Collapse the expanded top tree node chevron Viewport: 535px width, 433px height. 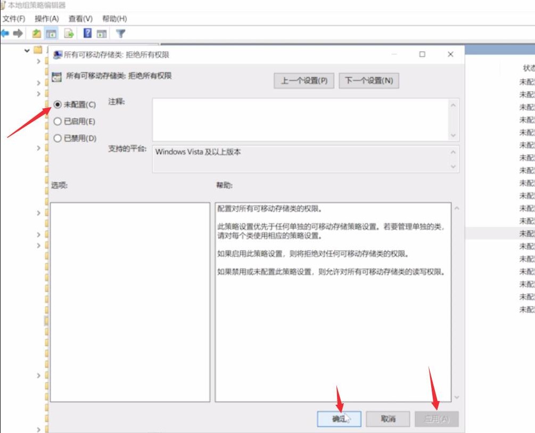[x=27, y=51]
